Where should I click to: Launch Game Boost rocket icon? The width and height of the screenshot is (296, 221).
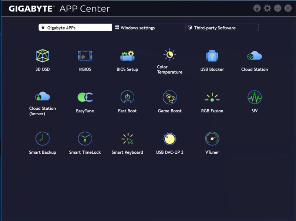170,97
